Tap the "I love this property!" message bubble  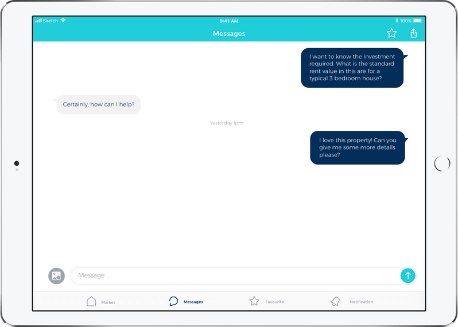(x=357, y=147)
